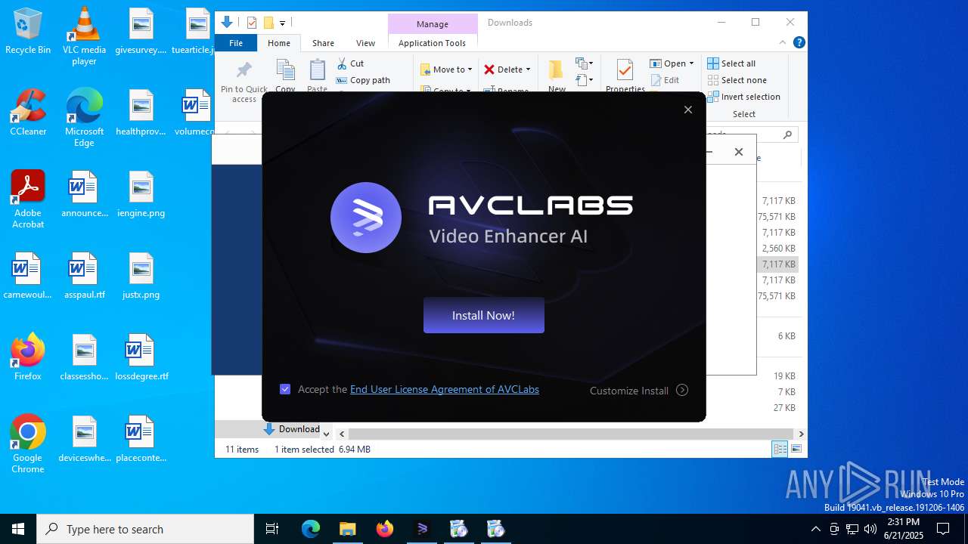This screenshot has width=968, height=544.
Task: Select the highlighted 7,117 KB file row
Action: [778, 264]
